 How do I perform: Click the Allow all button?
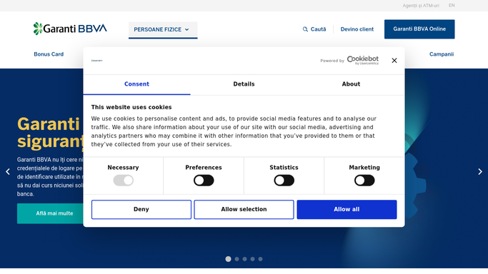click(x=347, y=209)
